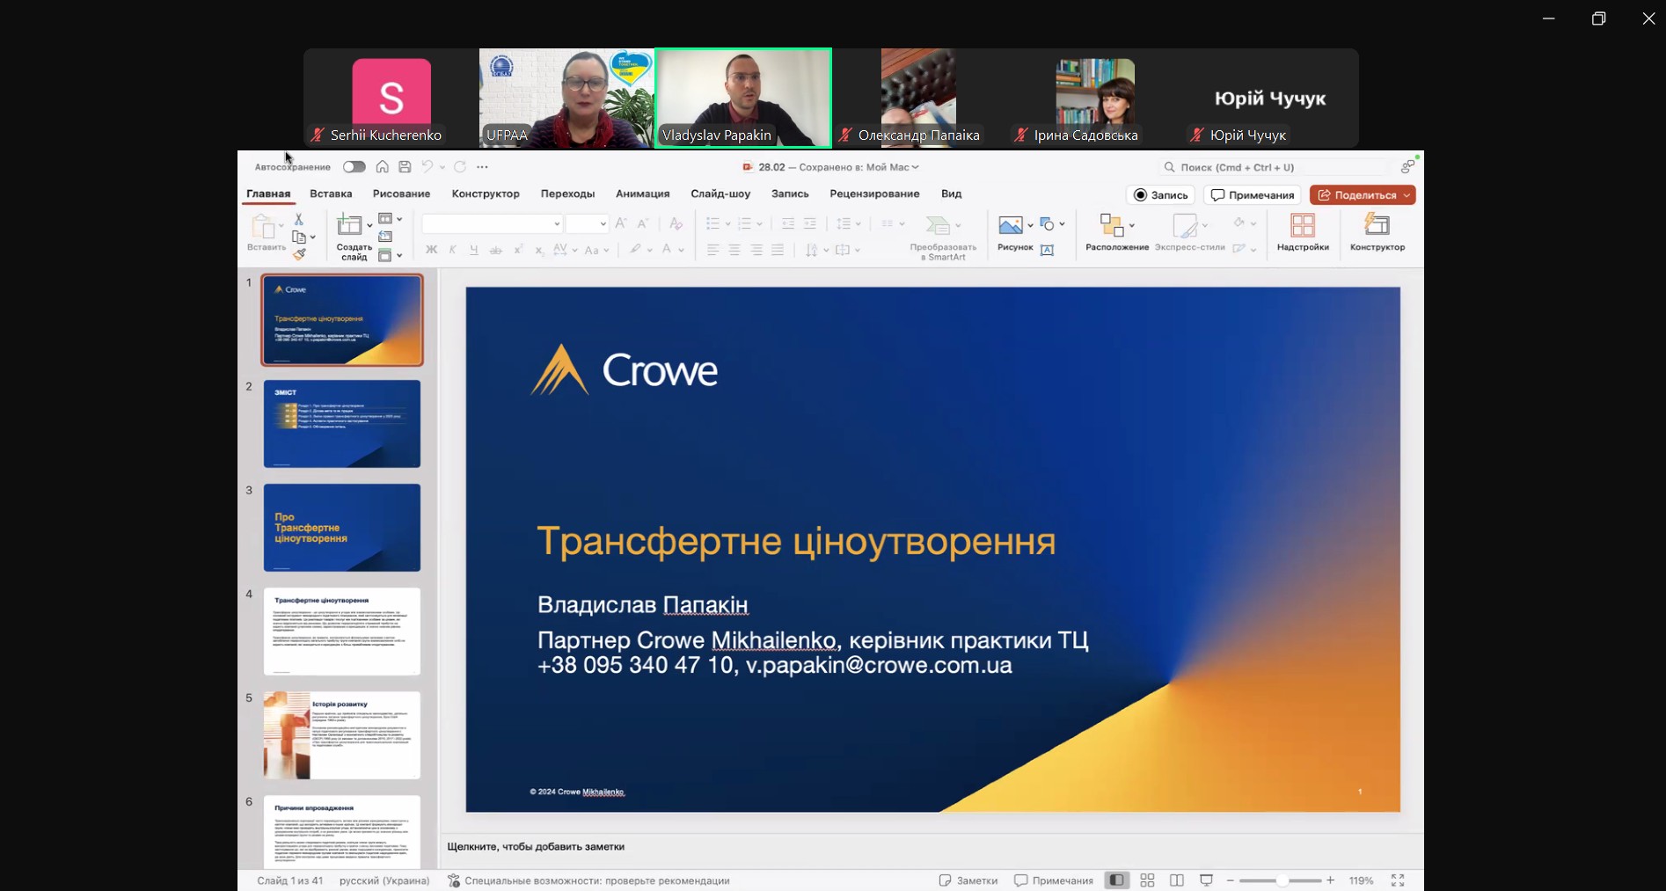Click the Cut scissors icon

299,219
